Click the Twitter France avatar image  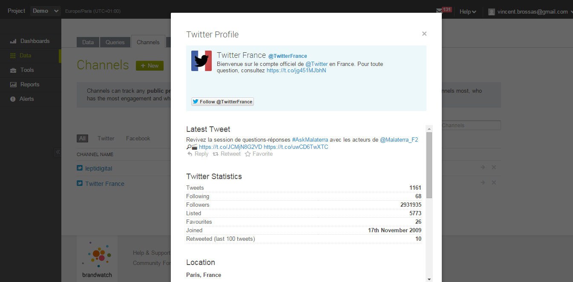click(x=202, y=61)
